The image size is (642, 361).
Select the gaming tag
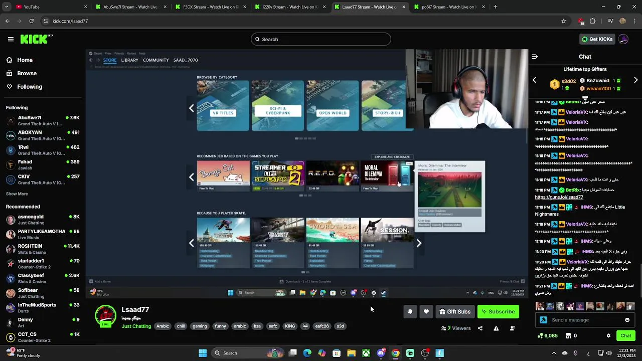200,326
